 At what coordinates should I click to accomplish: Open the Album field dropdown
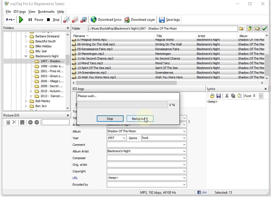click(184, 131)
